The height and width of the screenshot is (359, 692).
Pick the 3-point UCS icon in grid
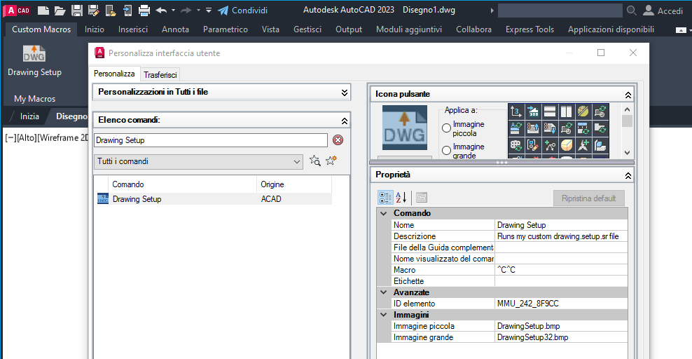[x=516, y=111]
